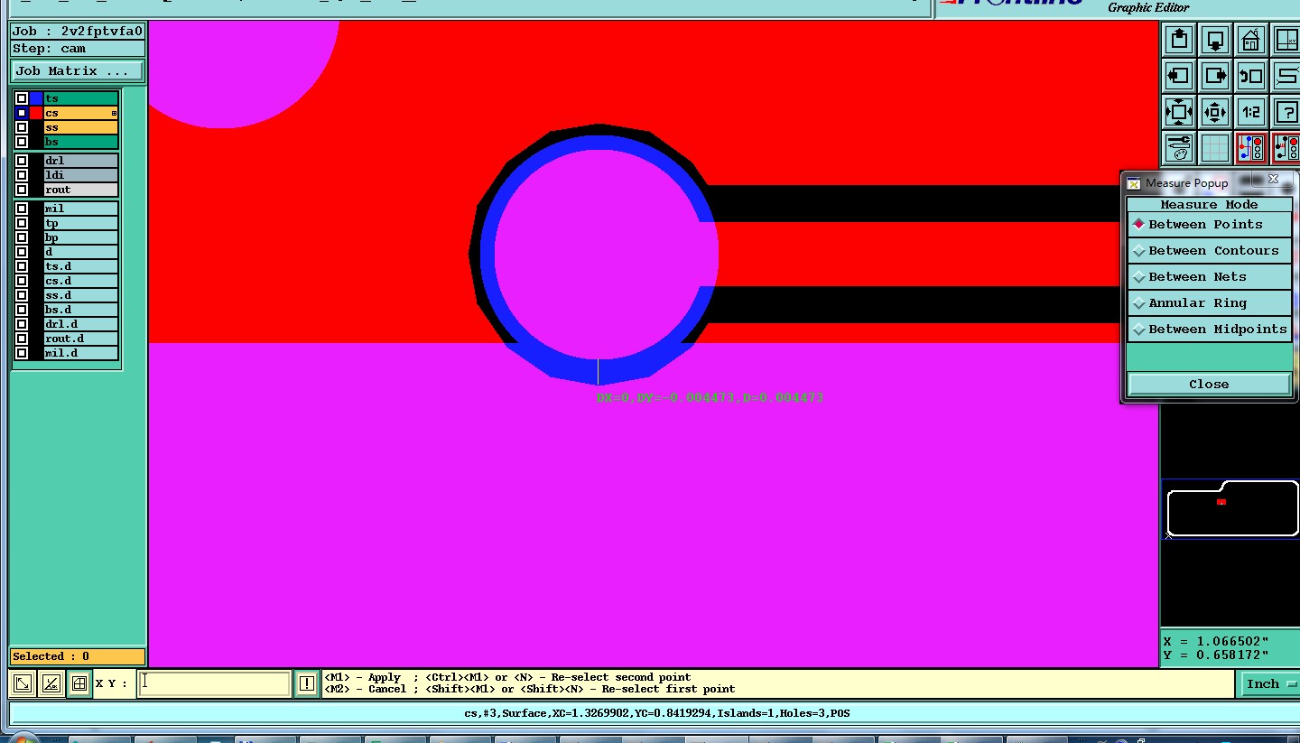
Task: Toggle display checkbox for mil layer
Action: 22,209
